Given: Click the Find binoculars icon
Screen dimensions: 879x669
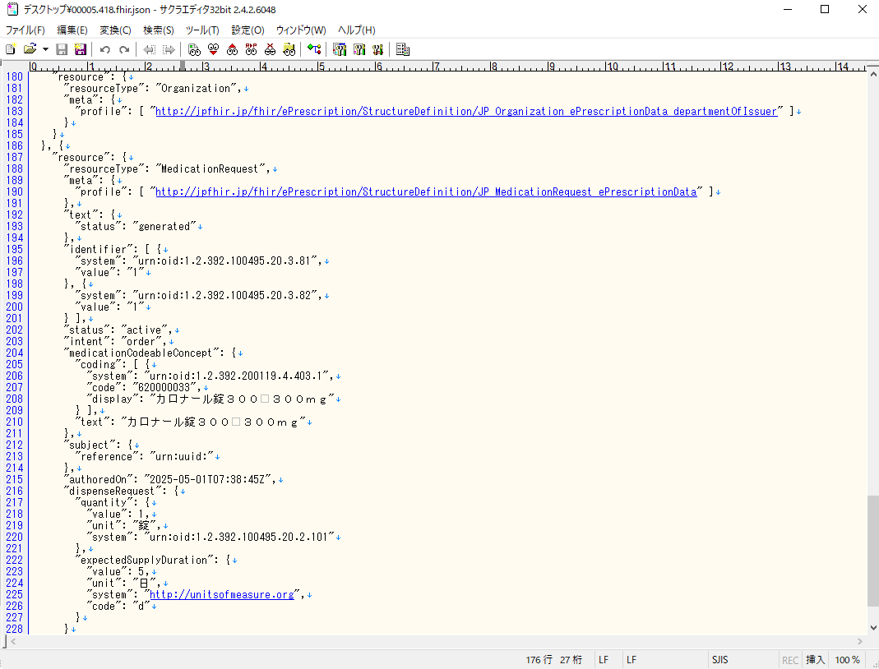Looking at the screenshot, I should [x=193, y=49].
